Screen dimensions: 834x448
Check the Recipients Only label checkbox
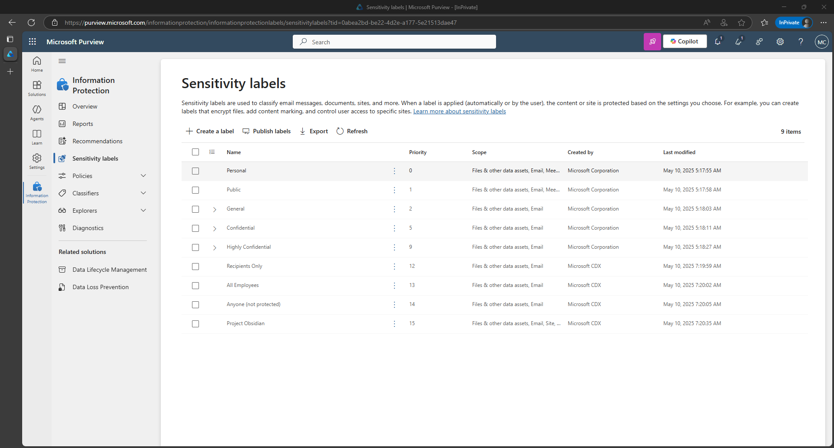coord(195,267)
